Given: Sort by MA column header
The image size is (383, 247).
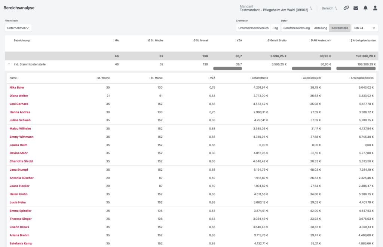Looking at the screenshot, I should (116, 40).
